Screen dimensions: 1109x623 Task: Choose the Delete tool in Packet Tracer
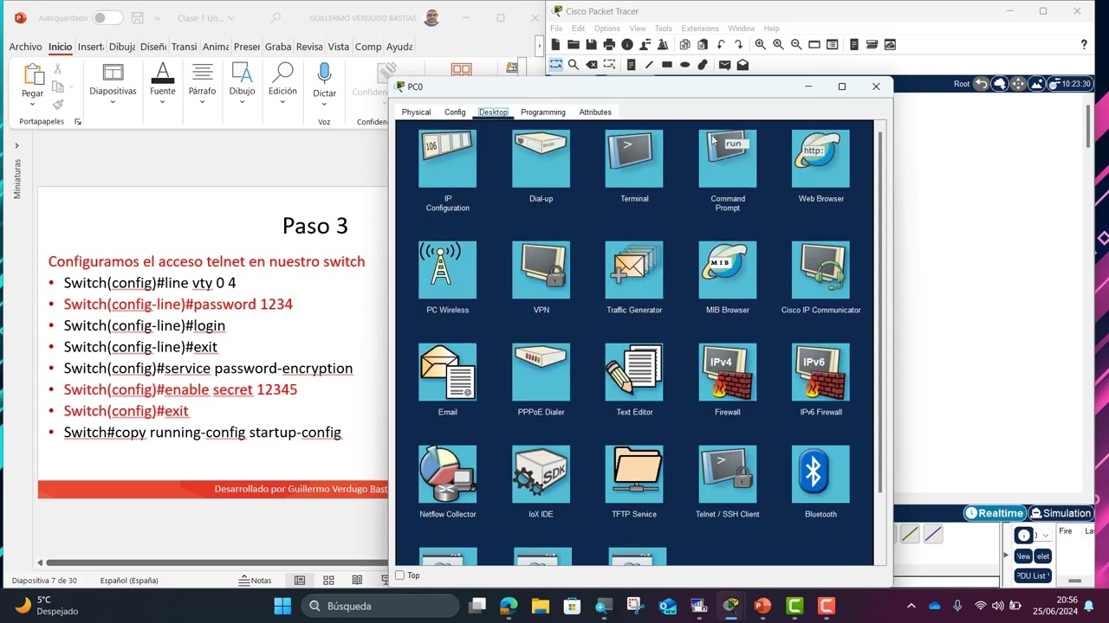tap(592, 65)
